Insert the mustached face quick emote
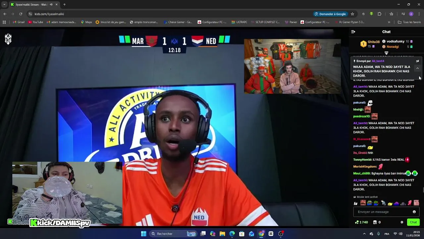Image resolution: width=424 pixels, height=239 pixels. tap(363, 203)
